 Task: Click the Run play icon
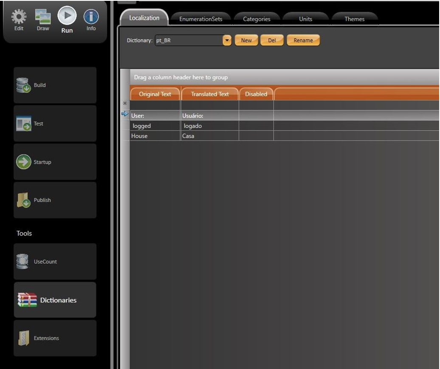(67, 16)
